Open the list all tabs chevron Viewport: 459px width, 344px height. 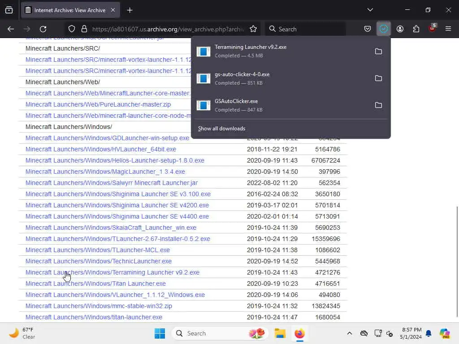coord(370,10)
